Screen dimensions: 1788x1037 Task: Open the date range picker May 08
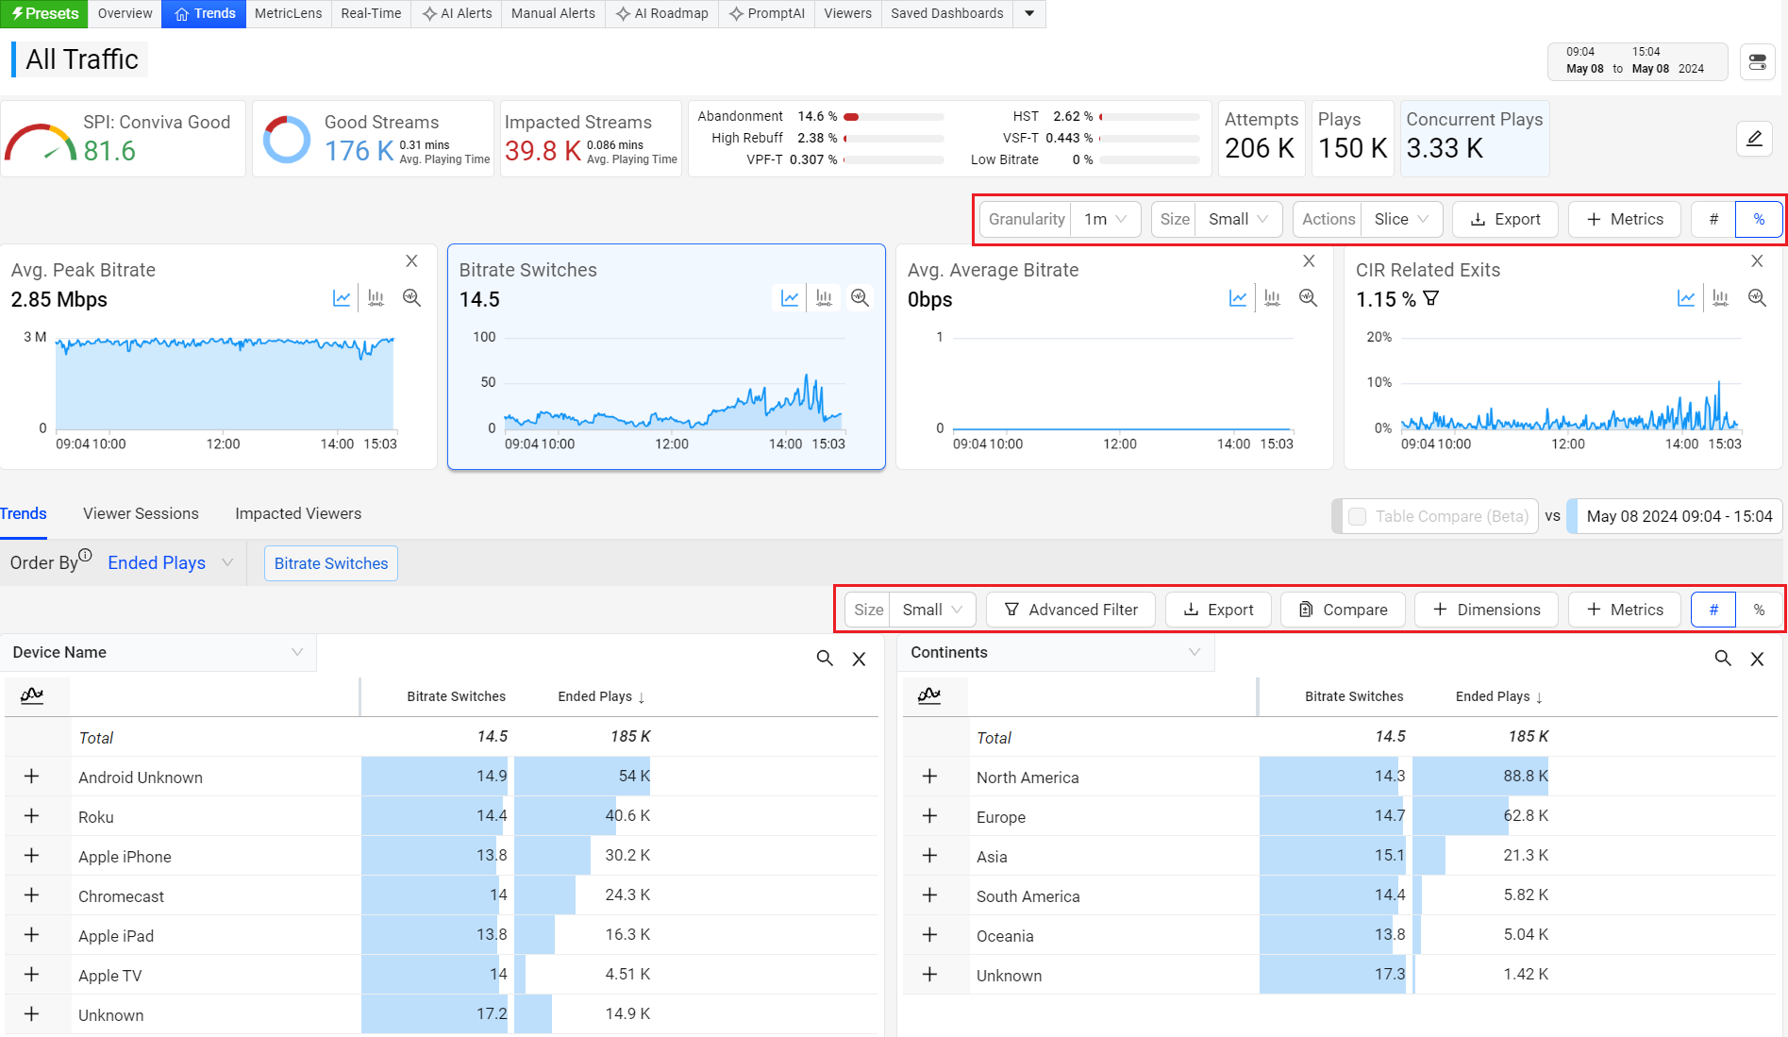pyautogui.click(x=1637, y=61)
